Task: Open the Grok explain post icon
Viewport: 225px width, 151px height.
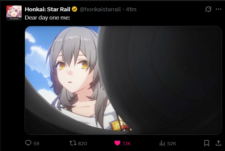Action: tap(208, 9)
